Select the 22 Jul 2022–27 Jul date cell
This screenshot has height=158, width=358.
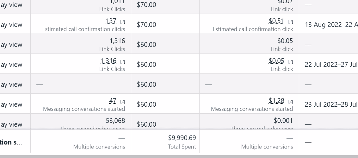pos(331,65)
